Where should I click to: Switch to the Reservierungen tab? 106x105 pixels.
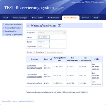pos(20,18)
